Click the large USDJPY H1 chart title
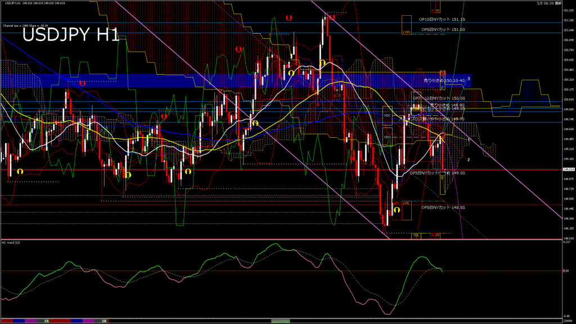Screen dimensions: 576x324 point(70,35)
